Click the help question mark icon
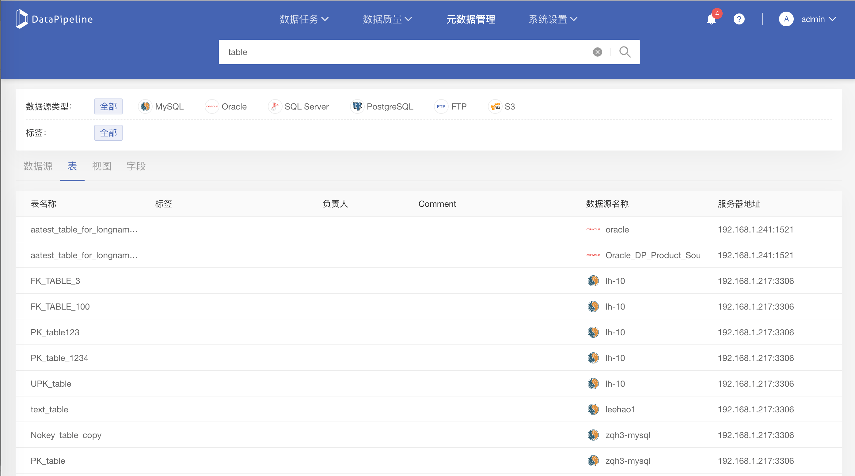Viewport: 855px width, 476px height. coord(739,19)
